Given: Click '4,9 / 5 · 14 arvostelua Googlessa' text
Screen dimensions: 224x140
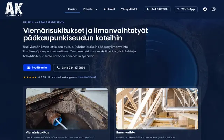Looking at the screenshot, I should [58, 77].
